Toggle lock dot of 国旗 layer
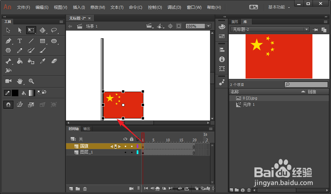Screen dimensions: 331x194 coord(132,146)
